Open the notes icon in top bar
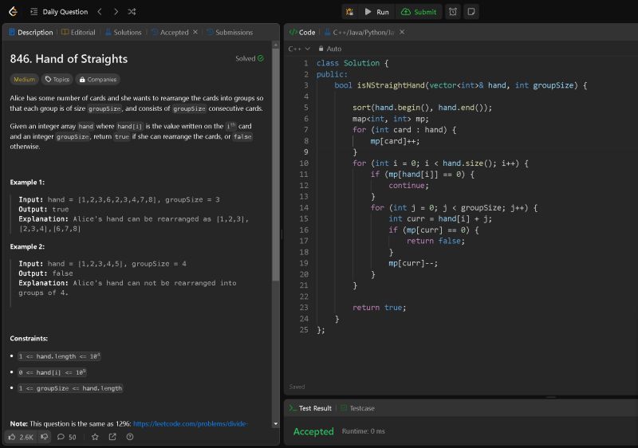 tap(471, 12)
